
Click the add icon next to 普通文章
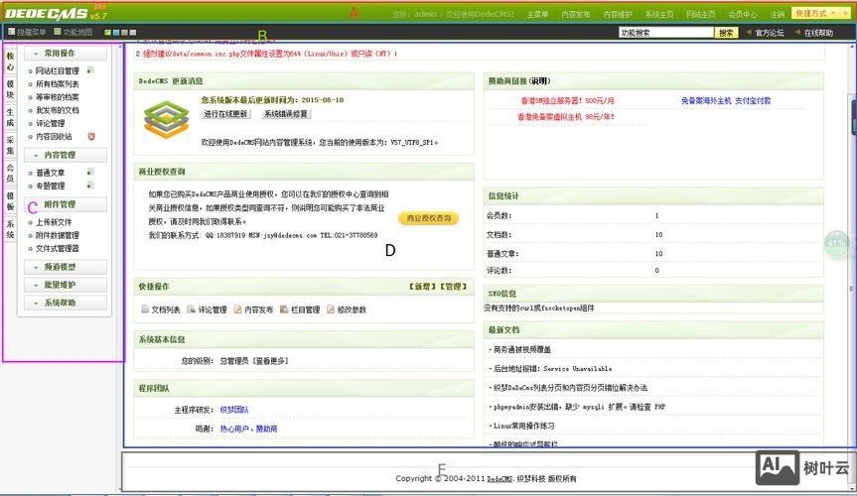coord(90,173)
